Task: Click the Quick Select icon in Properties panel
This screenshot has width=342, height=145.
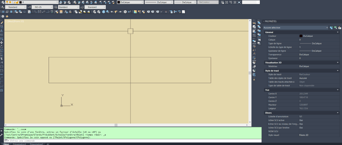Action: tap(335, 27)
